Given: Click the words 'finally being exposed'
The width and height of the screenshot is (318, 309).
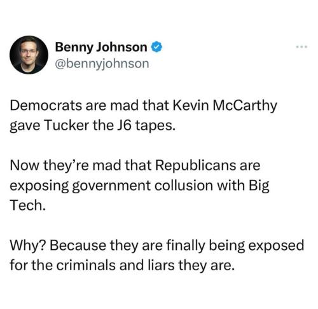Looking at the screenshot, I should 235,246.
